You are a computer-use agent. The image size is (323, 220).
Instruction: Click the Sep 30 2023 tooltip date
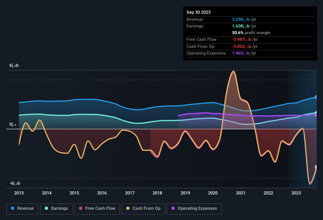pos(198,12)
